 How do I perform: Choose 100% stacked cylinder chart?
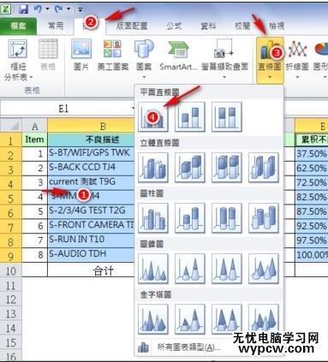227,218
